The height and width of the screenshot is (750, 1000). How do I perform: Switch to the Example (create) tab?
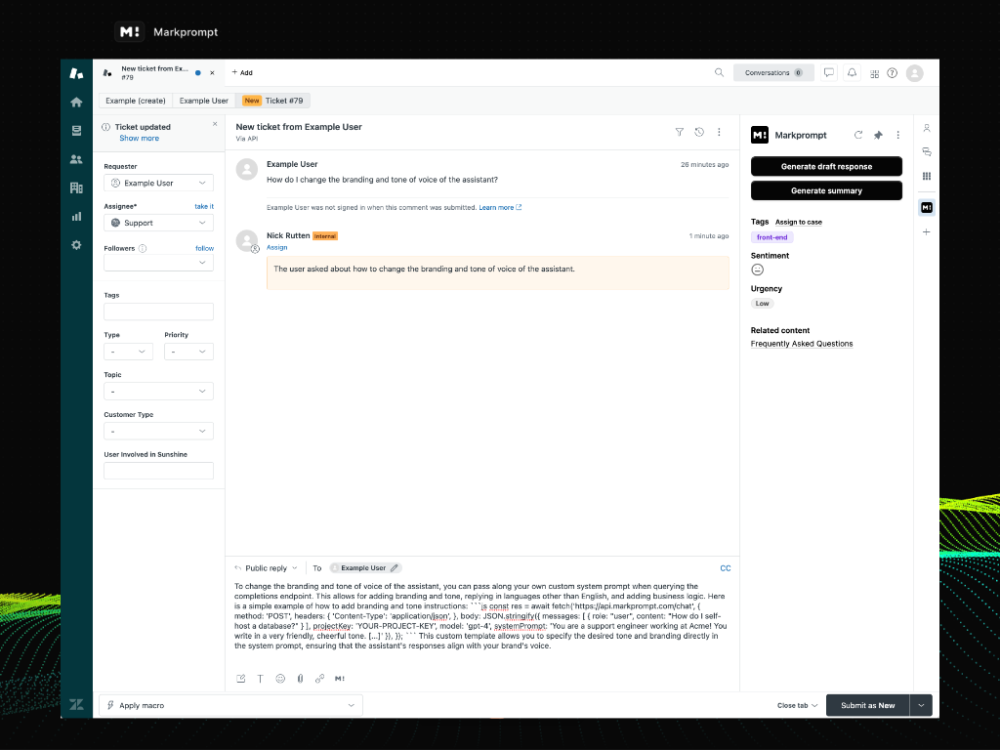tap(135, 101)
